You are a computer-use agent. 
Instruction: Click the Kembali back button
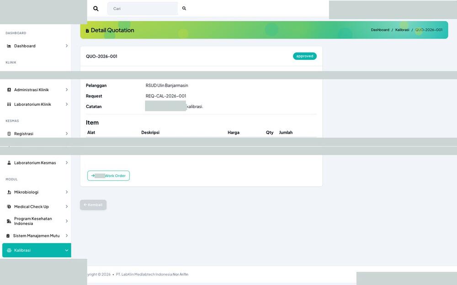click(93, 205)
